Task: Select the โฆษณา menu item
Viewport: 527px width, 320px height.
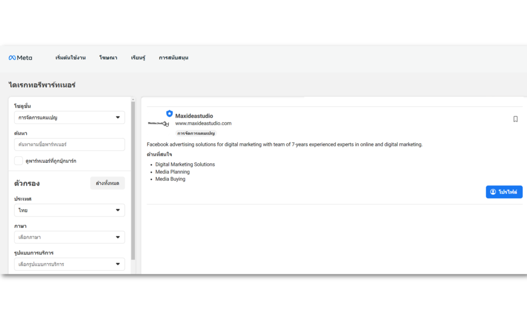Action: [108, 58]
